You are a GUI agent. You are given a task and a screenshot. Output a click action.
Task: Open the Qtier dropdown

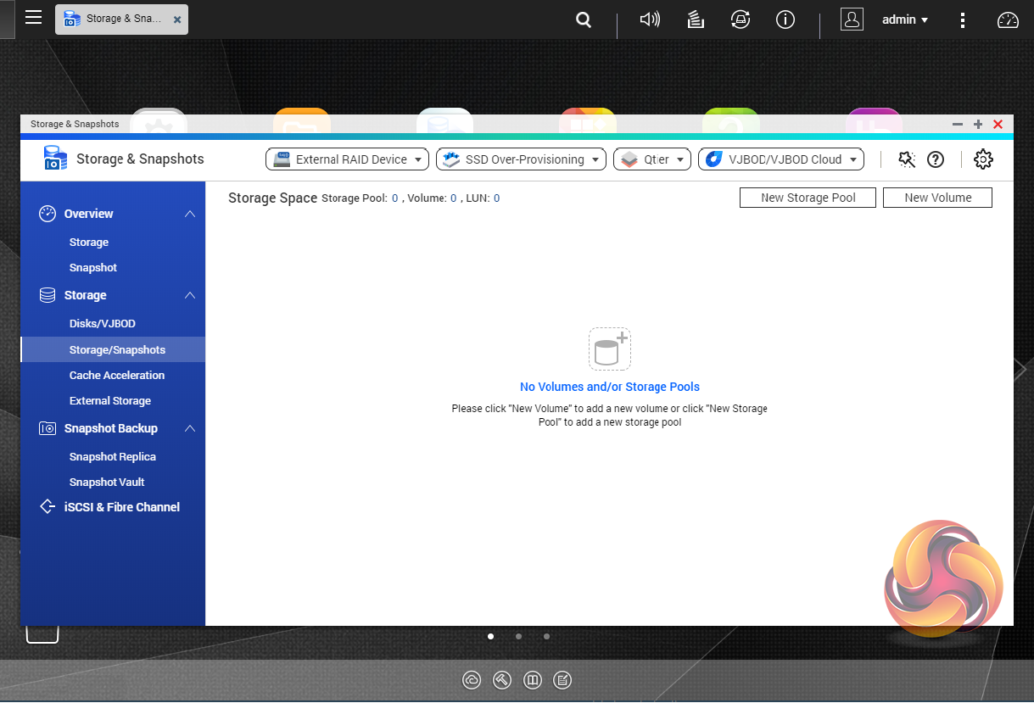coord(652,159)
